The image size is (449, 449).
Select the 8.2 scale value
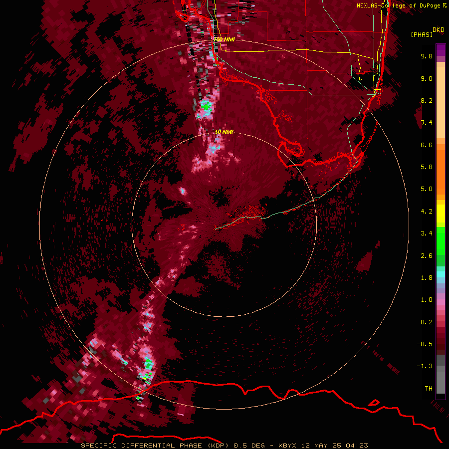click(427, 100)
